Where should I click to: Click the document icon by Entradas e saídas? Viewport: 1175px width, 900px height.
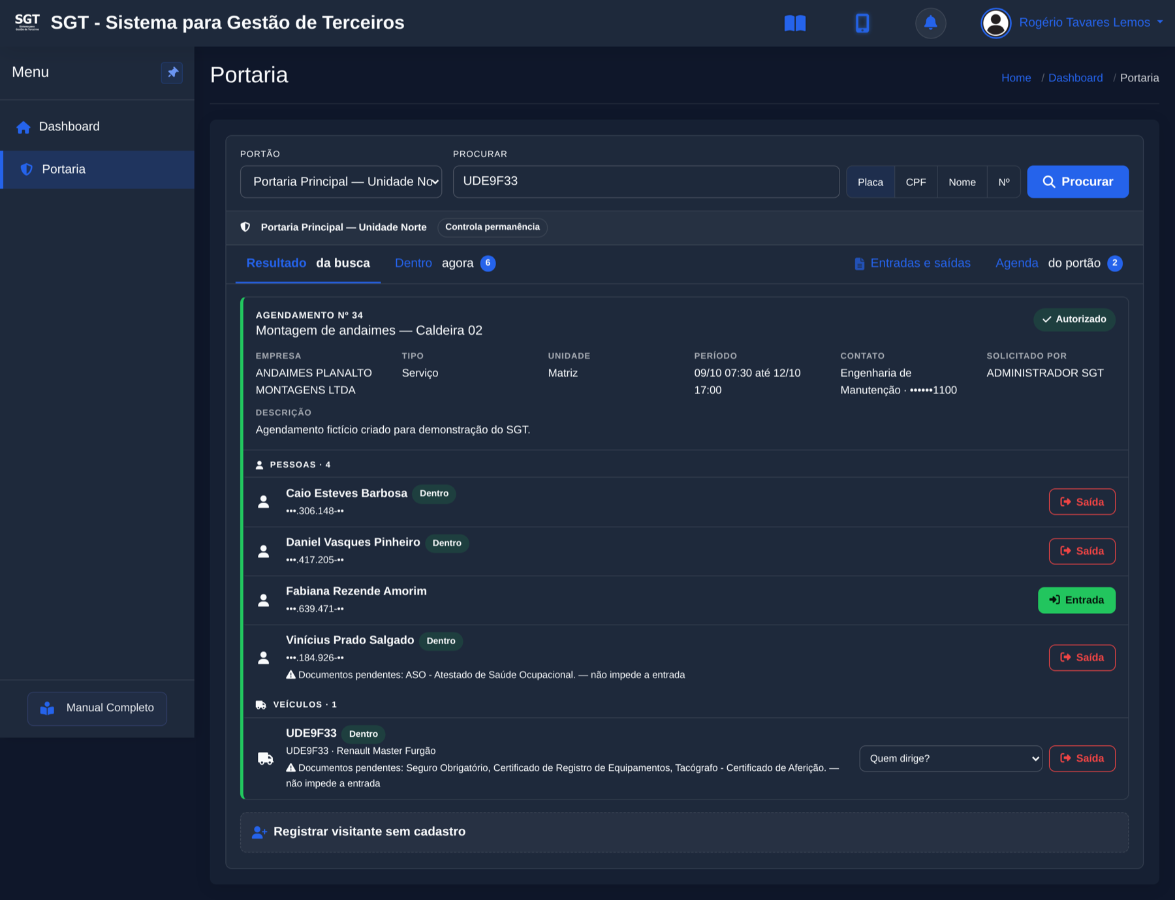coord(859,264)
